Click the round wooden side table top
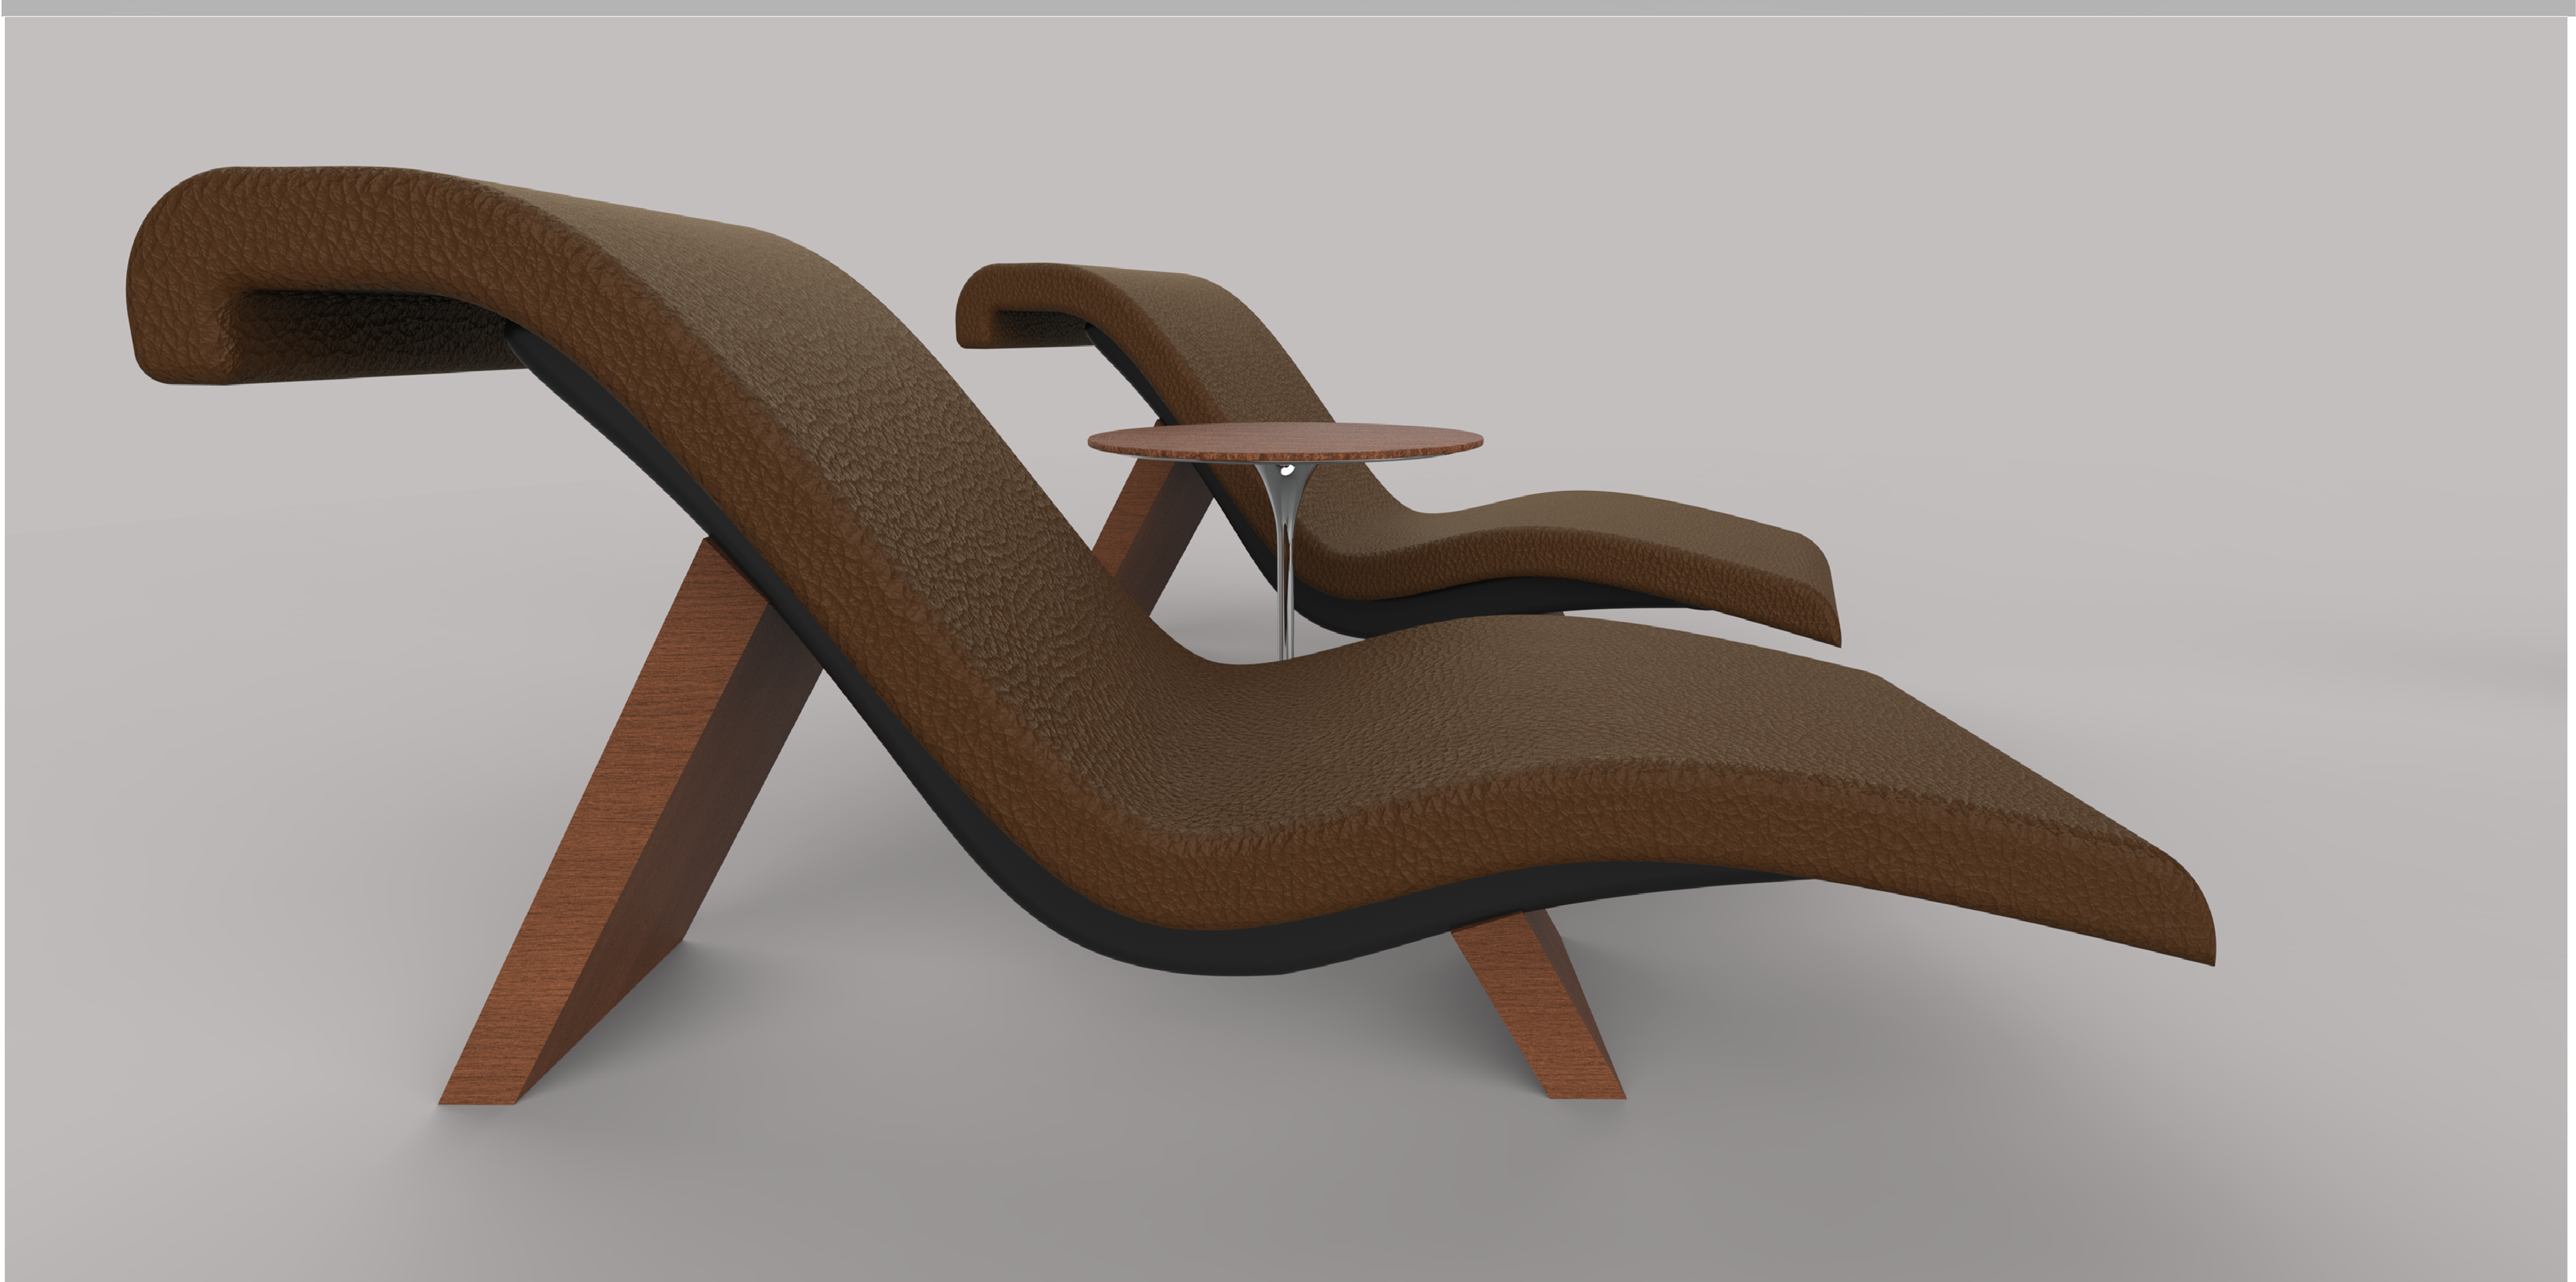The image size is (2576, 1282). coord(1285,441)
